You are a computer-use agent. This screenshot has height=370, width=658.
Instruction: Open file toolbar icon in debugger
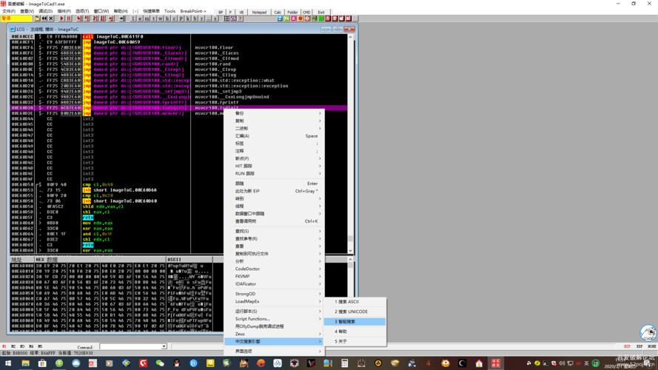[x=37, y=18]
